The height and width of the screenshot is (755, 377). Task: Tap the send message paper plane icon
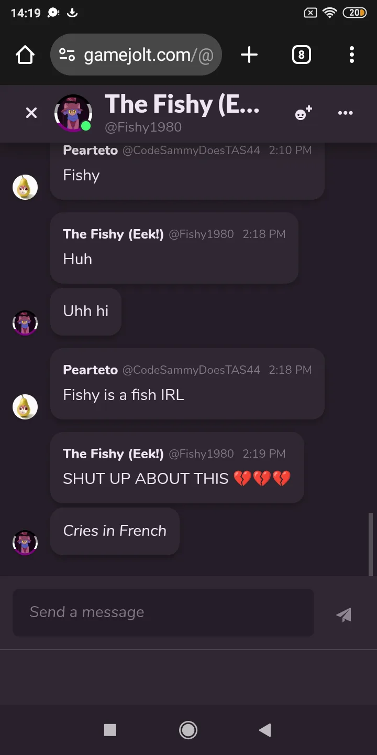tap(344, 614)
